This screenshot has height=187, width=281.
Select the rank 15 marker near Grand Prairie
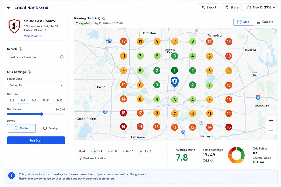[x=123, y=113]
